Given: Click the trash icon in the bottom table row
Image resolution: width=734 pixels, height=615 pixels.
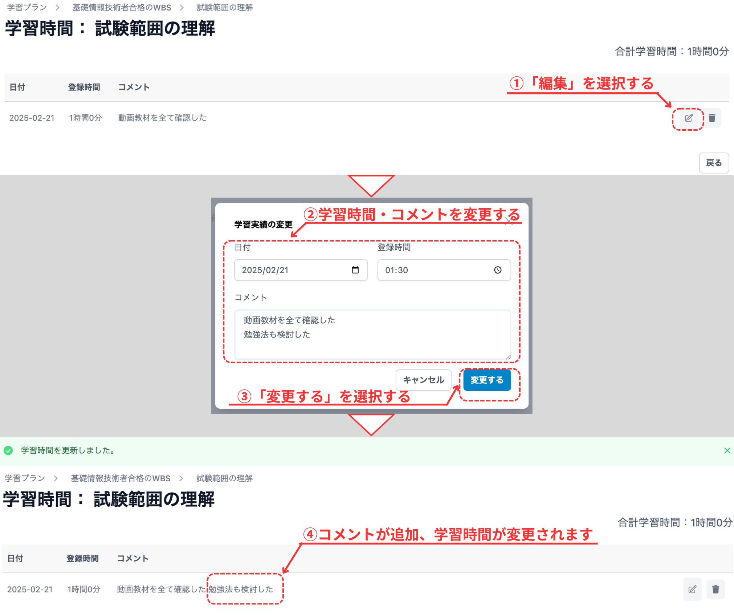Looking at the screenshot, I should [x=715, y=589].
